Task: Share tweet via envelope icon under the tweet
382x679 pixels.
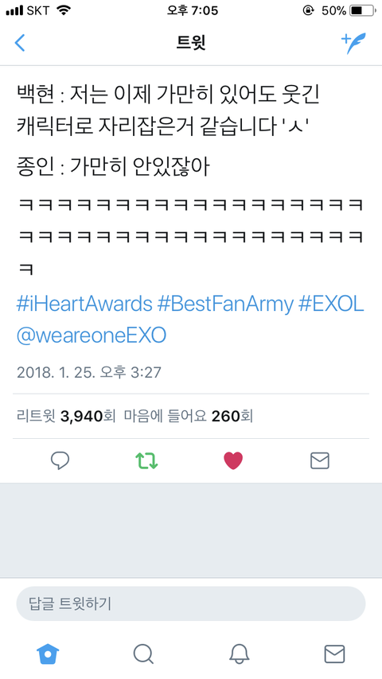Action: click(x=320, y=461)
